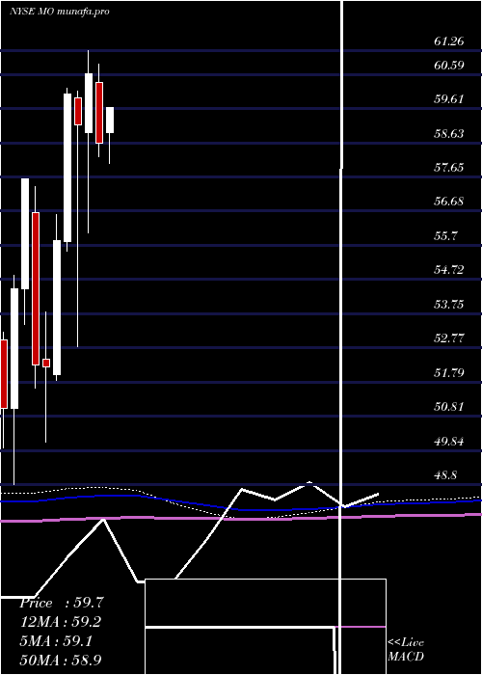Click the long red candle below 56.68
The width and height of the screenshot is (482, 675).
tap(36, 288)
